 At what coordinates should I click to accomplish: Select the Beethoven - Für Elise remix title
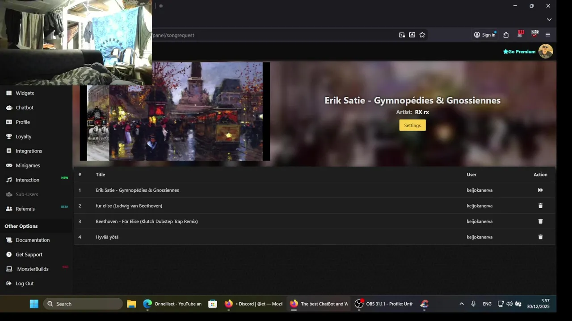147,222
